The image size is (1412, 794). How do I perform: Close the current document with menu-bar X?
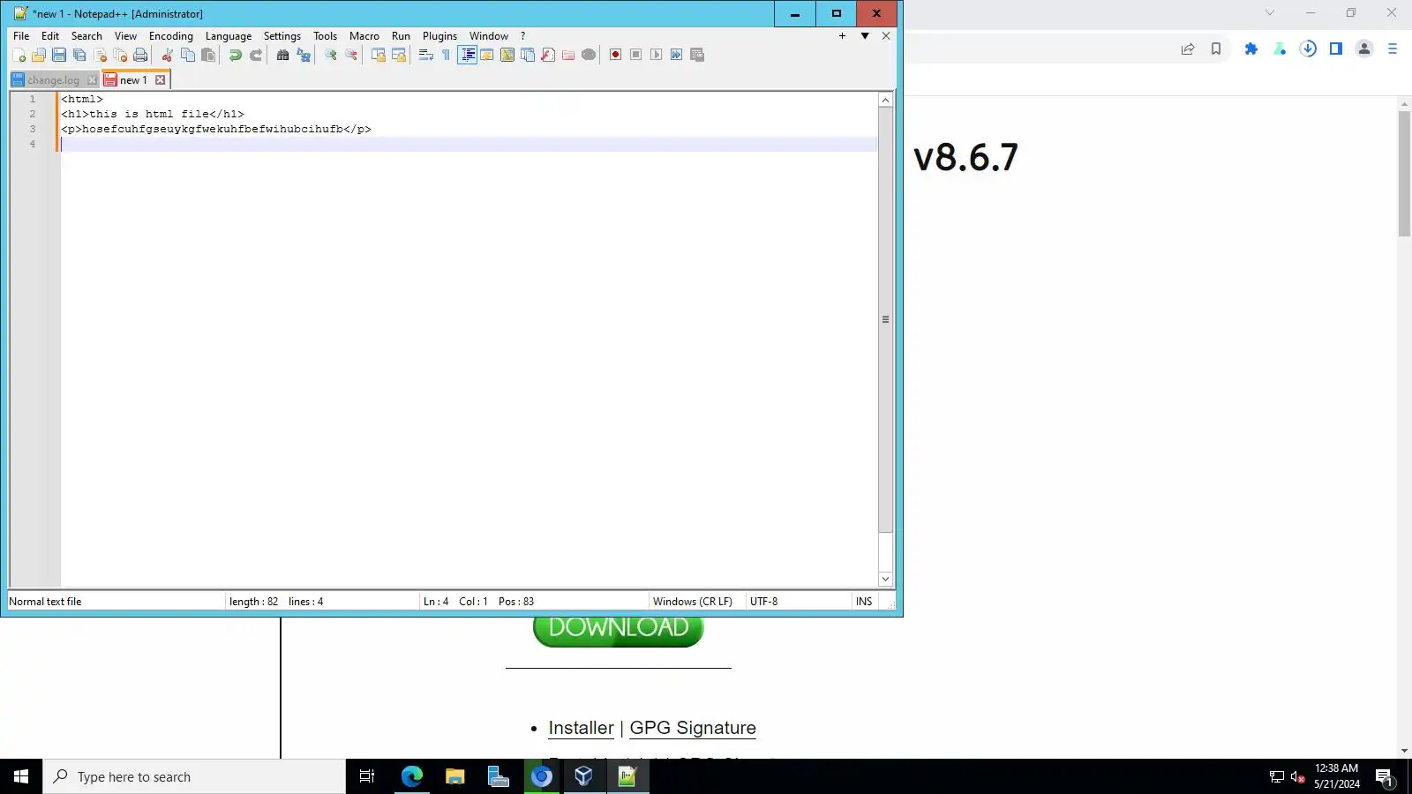886,36
